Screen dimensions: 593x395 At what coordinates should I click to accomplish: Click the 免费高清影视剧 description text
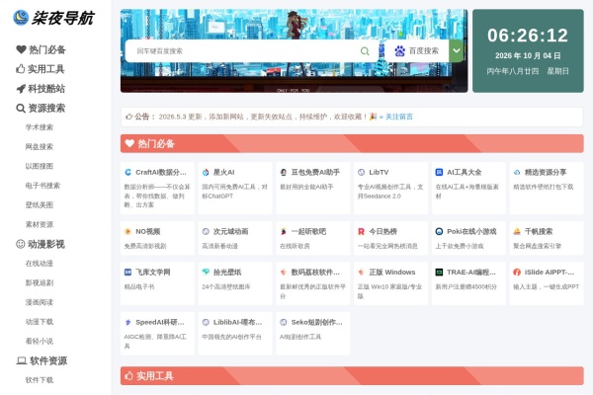pos(145,246)
